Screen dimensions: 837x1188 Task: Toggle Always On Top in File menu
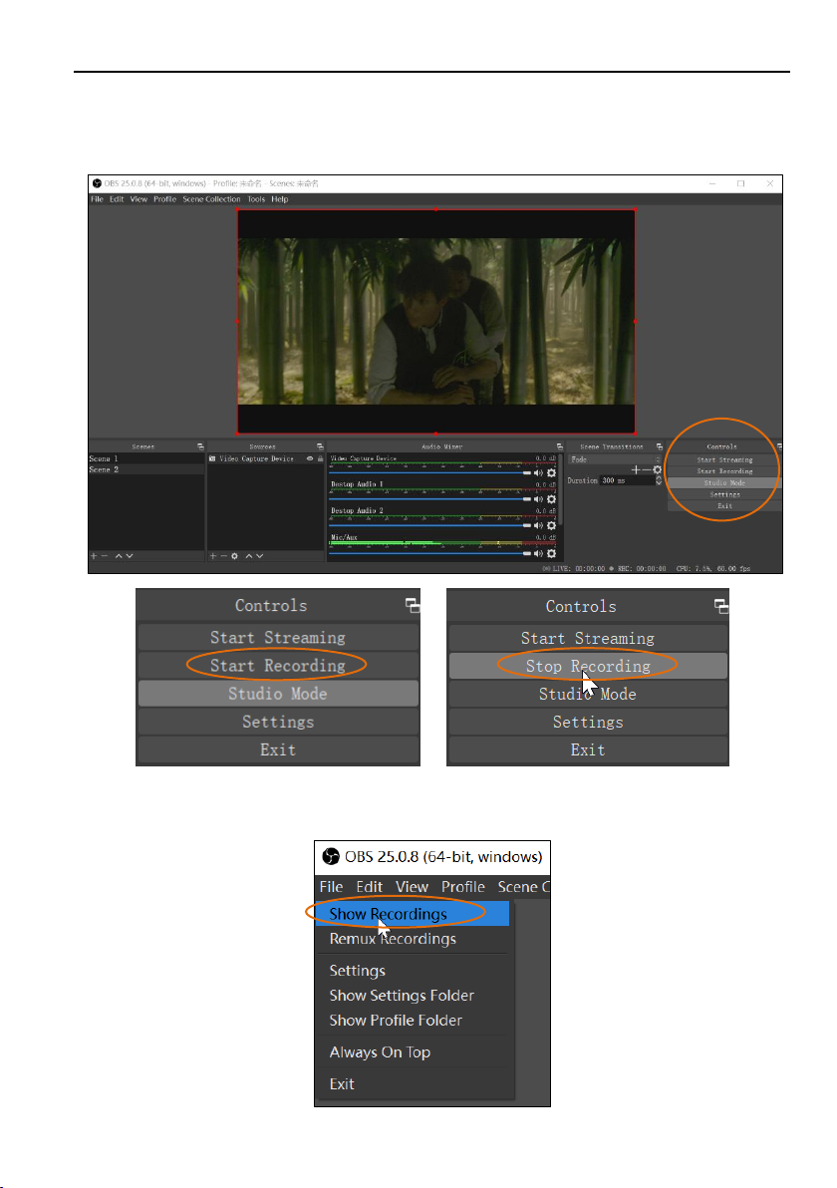click(380, 1051)
